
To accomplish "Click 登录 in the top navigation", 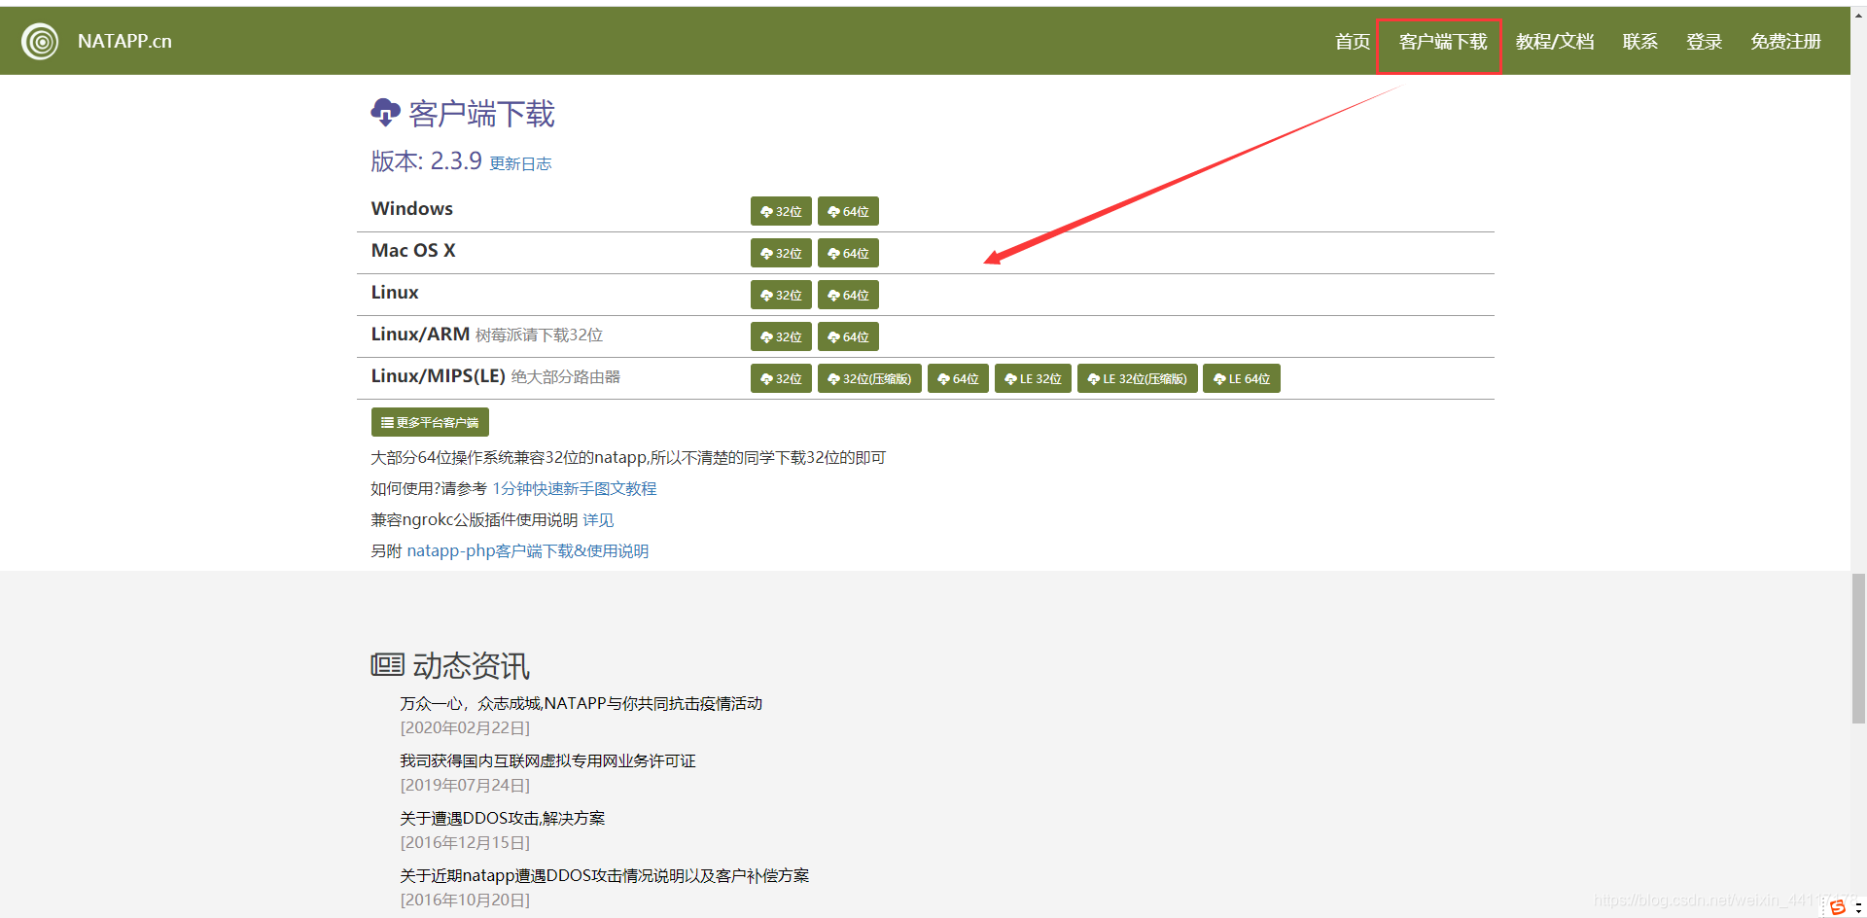I will (1704, 42).
